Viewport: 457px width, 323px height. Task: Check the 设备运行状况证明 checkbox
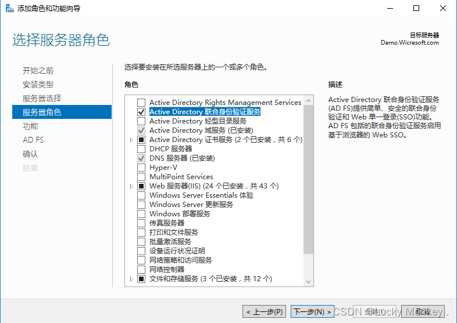pyautogui.click(x=141, y=251)
